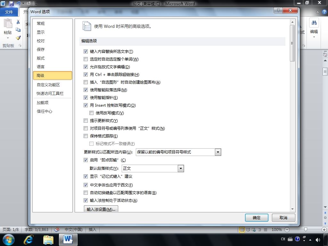Open Windows Start menu orb
Image resolution: width=328 pixels, height=246 pixels.
(8, 240)
